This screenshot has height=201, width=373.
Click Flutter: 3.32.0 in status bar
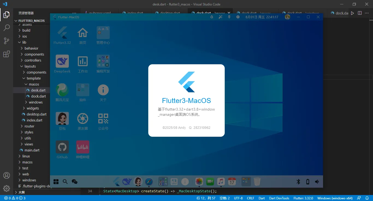(x=303, y=198)
